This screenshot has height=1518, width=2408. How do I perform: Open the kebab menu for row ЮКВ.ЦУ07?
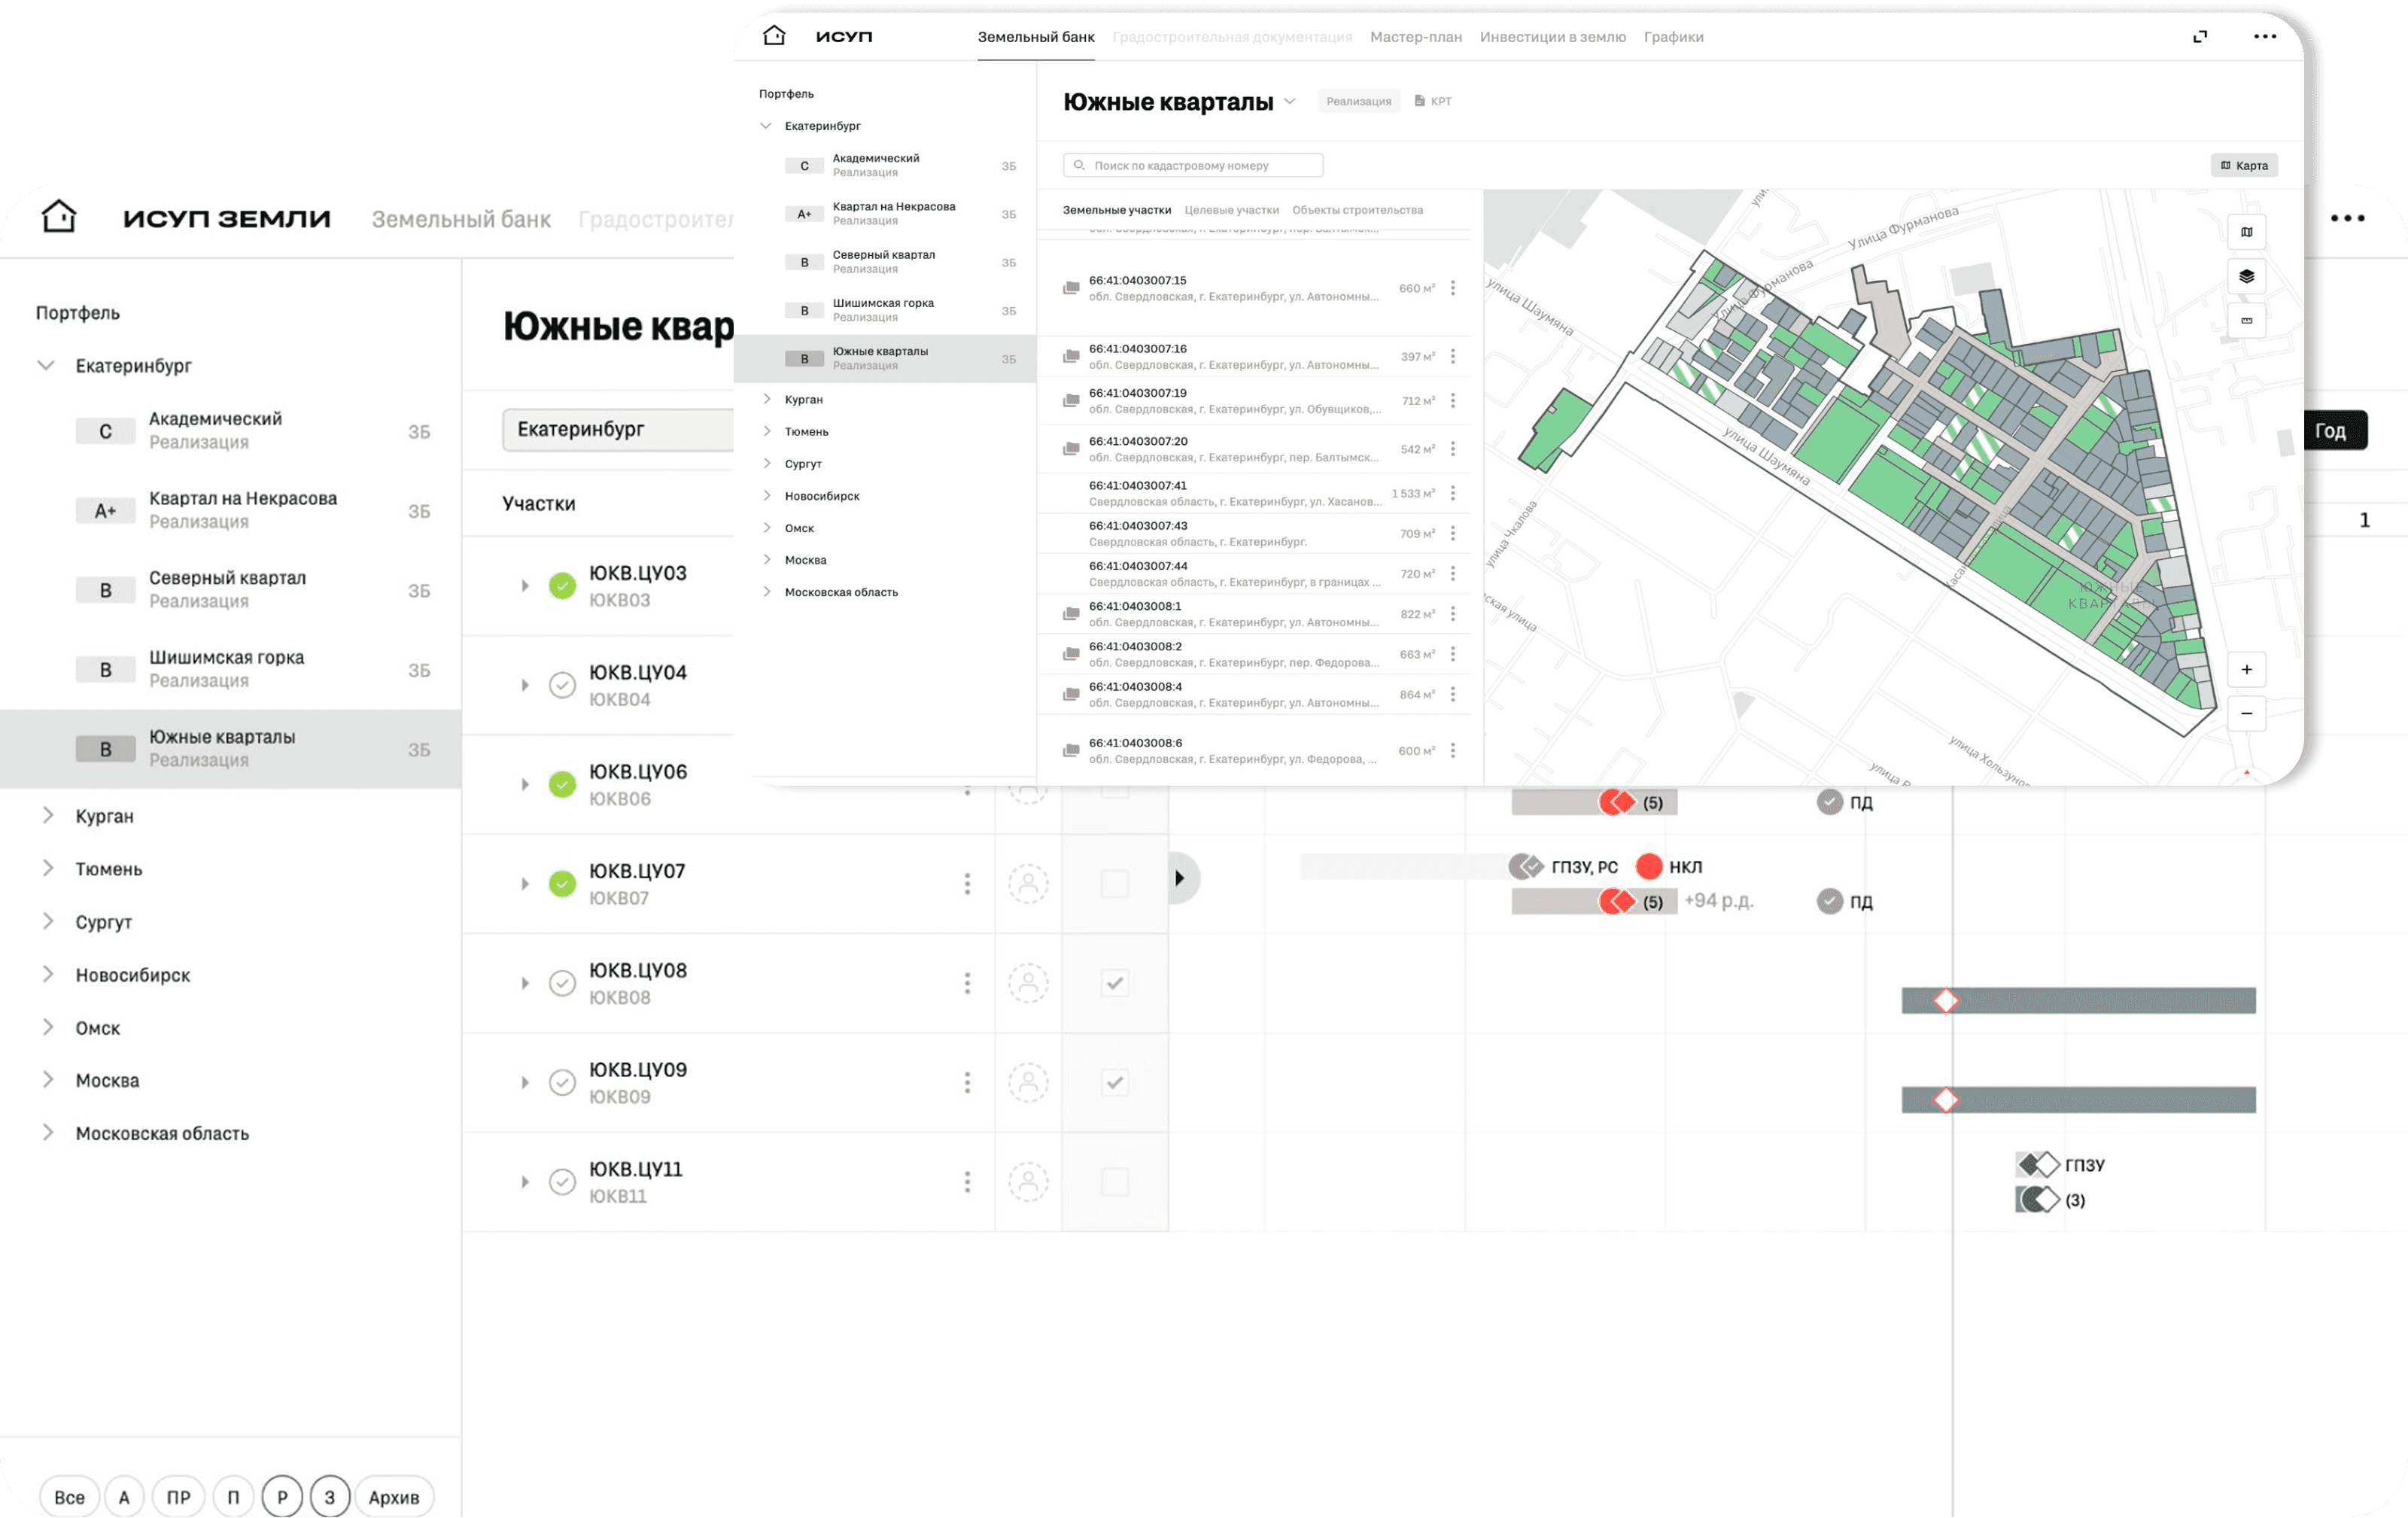point(967,883)
